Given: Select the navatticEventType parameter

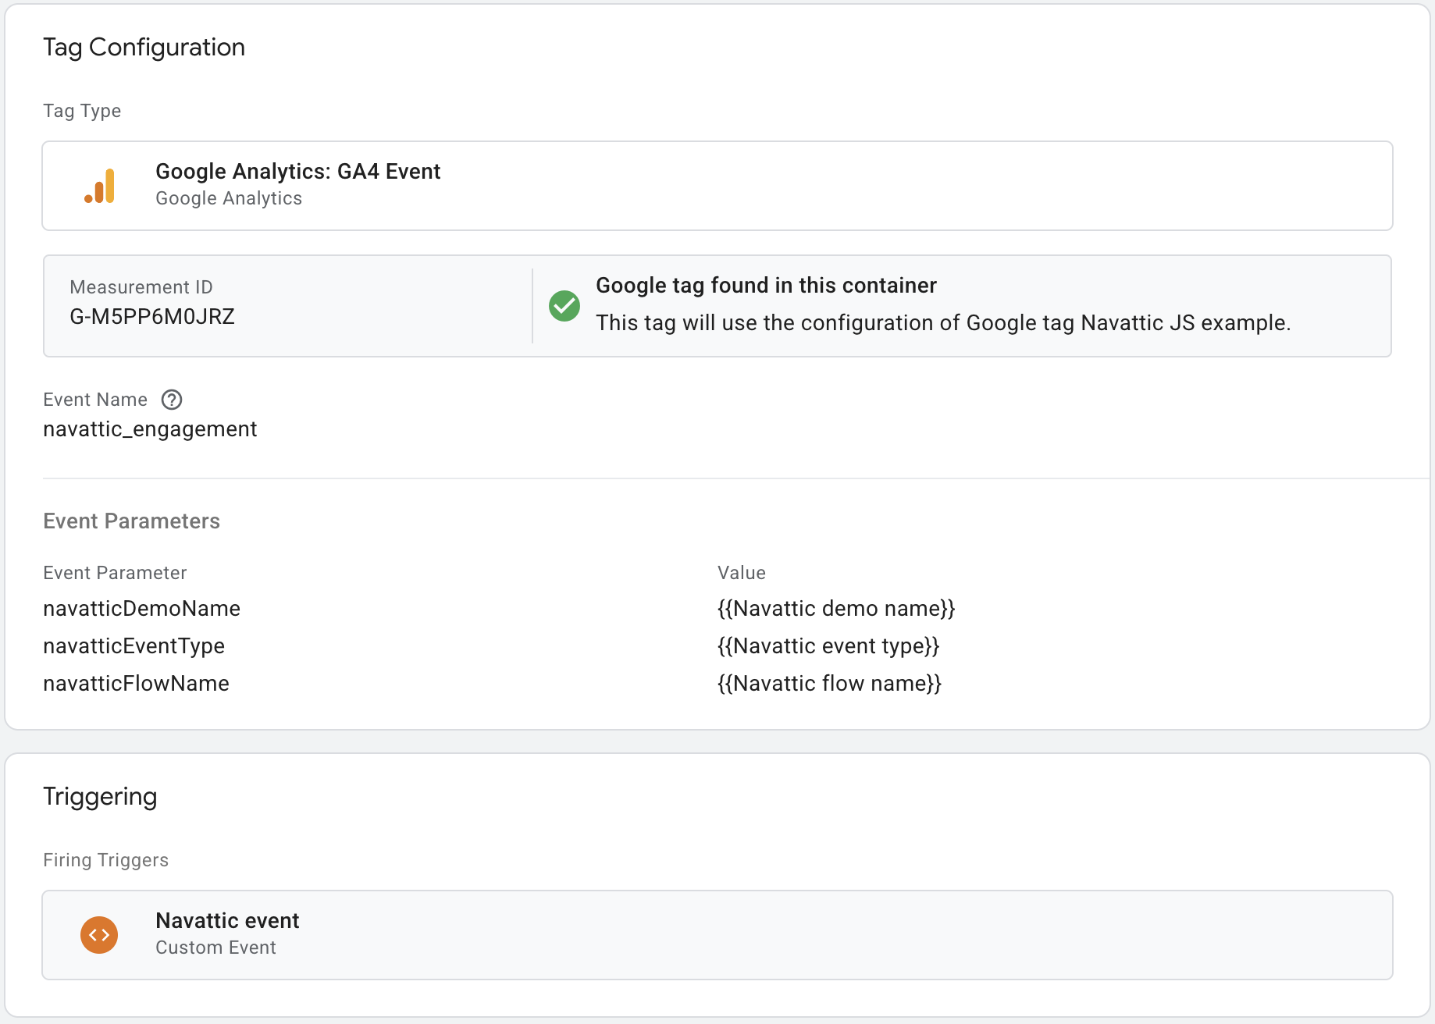Looking at the screenshot, I should [134, 646].
